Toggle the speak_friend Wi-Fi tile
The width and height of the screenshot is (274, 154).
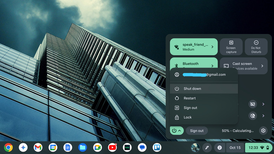(190, 47)
